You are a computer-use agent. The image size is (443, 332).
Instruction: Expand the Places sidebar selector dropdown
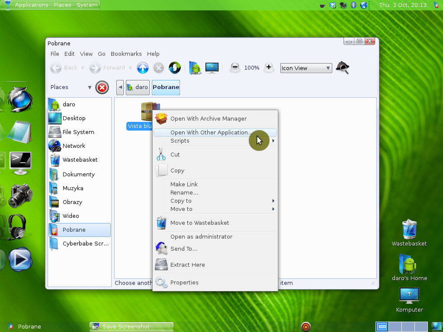click(90, 87)
